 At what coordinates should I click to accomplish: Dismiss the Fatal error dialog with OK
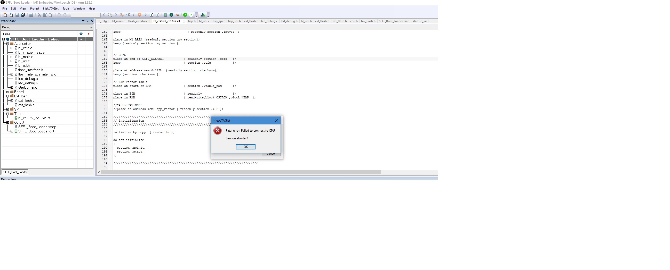coord(245,147)
